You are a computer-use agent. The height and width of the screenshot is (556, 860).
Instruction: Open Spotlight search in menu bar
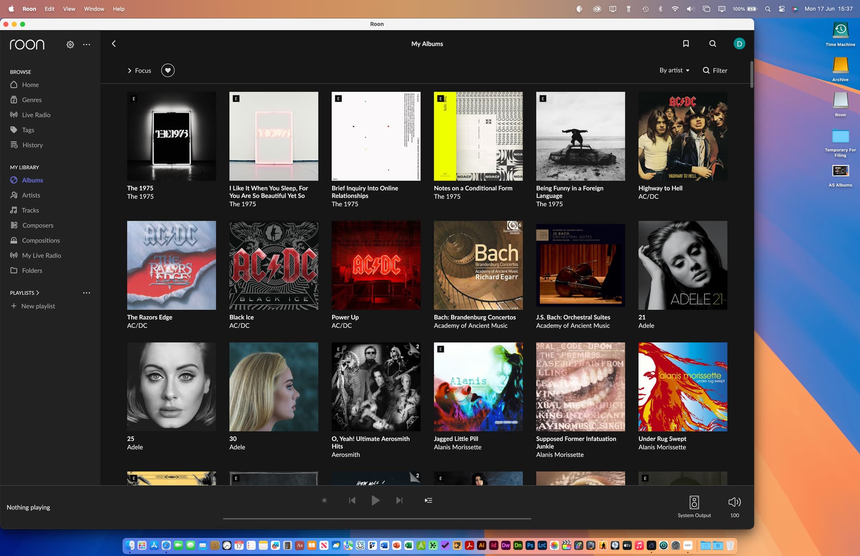pos(768,9)
